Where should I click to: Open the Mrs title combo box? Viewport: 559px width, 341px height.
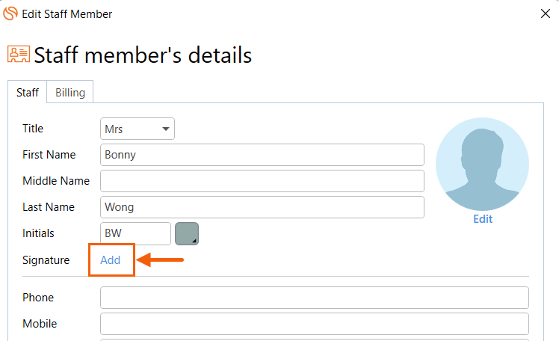click(138, 129)
